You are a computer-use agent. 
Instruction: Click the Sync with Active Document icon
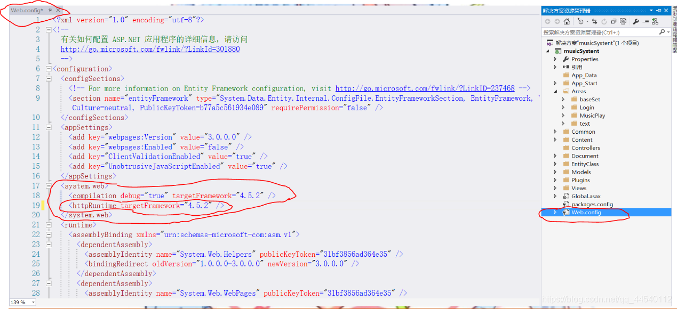[594, 21]
